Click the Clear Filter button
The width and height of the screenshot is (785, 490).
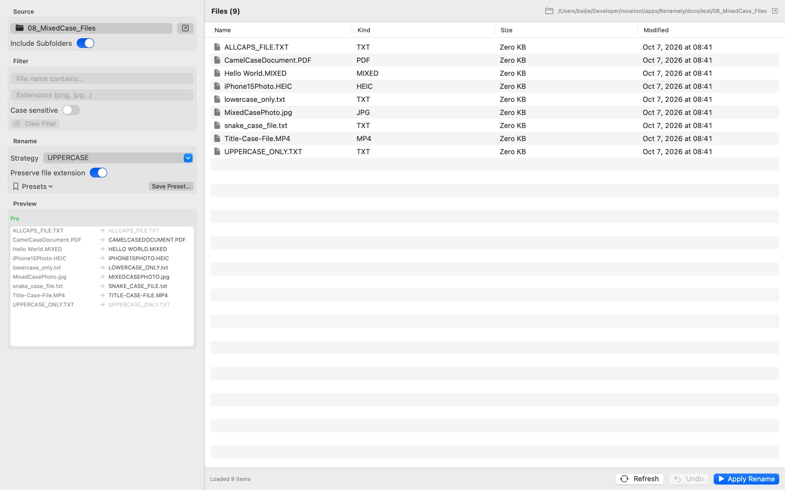tap(35, 123)
